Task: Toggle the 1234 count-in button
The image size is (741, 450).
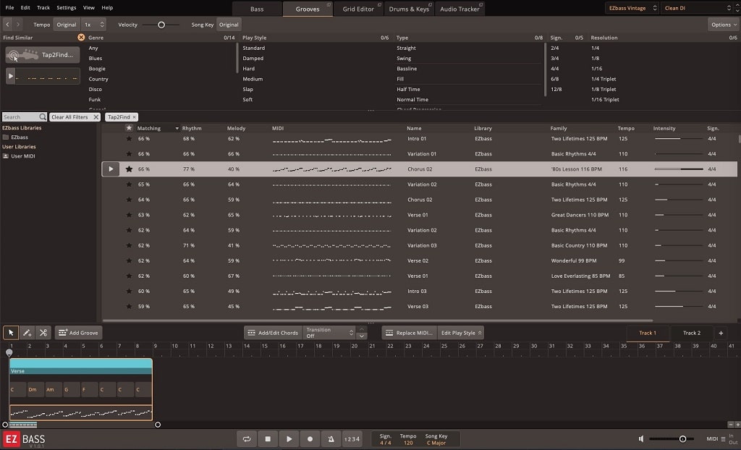Action: (352, 438)
